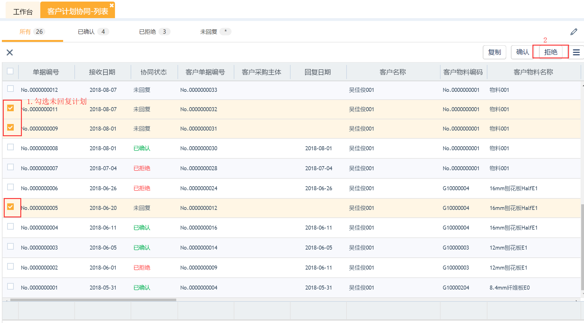Select the 客户计划协同-列表 tab
The height and width of the screenshot is (323, 584).
click(x=77, y=11)
